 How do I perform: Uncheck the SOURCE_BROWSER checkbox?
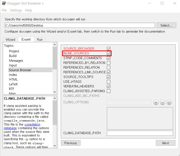[108, 48]
